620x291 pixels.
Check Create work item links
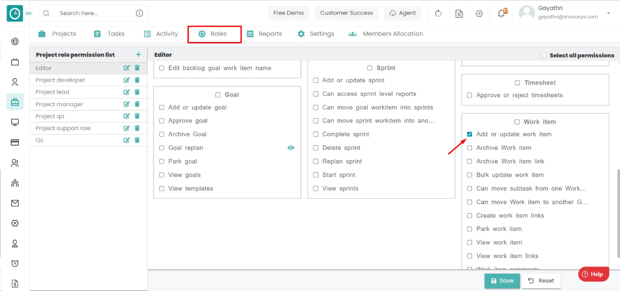click(470, 215)
